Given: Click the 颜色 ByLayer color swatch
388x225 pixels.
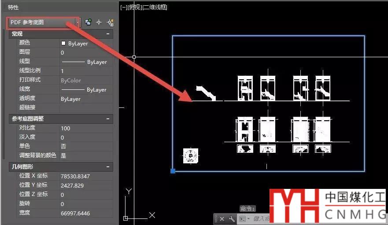Looking at the screenshot, I should point(63,43).
